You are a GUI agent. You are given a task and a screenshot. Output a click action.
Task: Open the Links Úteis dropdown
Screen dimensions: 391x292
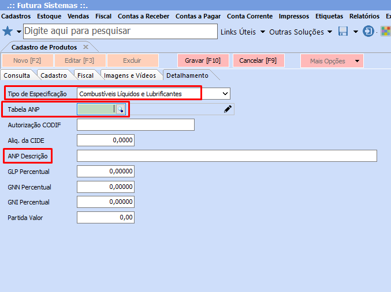(x=243, y=32)
